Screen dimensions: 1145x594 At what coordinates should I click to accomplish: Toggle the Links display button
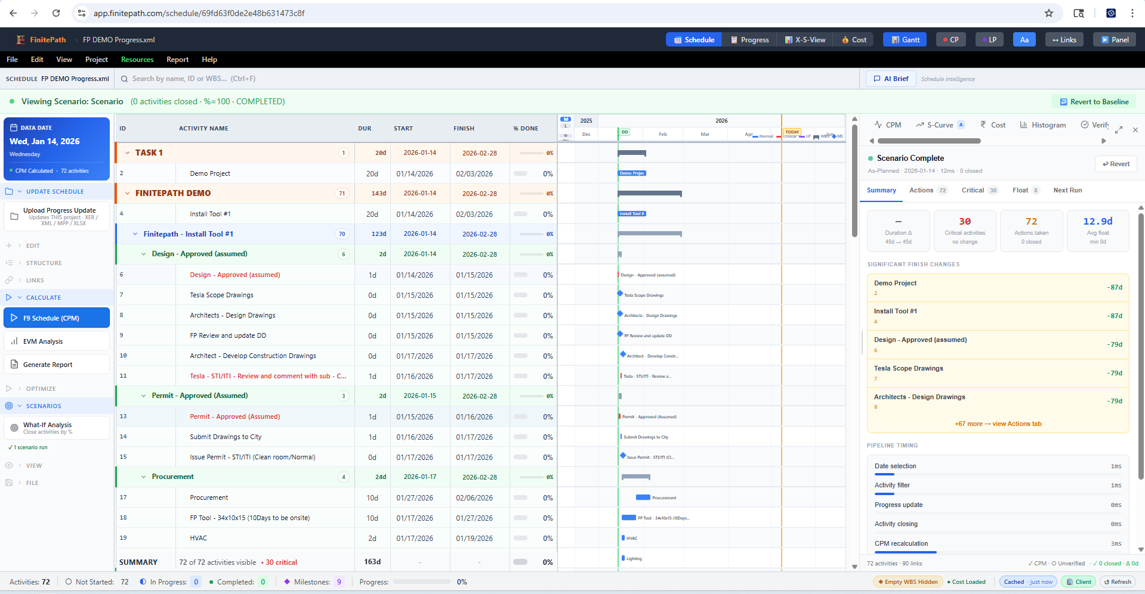click(1064, 40)
